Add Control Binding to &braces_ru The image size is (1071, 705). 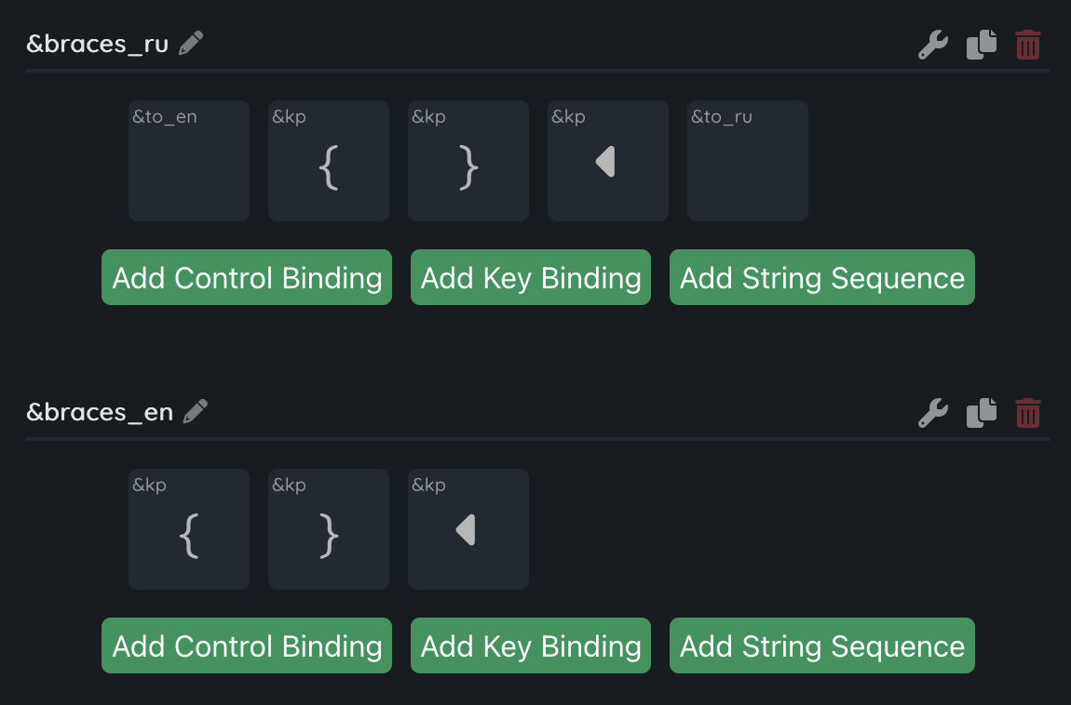(x=247, y=277)
